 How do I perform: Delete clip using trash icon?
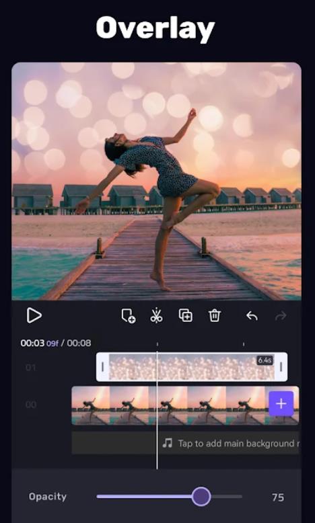[x=215, y=315]
